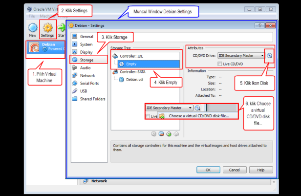Open the Shared Folders settings category
The height and width of the screenshot is (196, 301).
coord(92,99)
